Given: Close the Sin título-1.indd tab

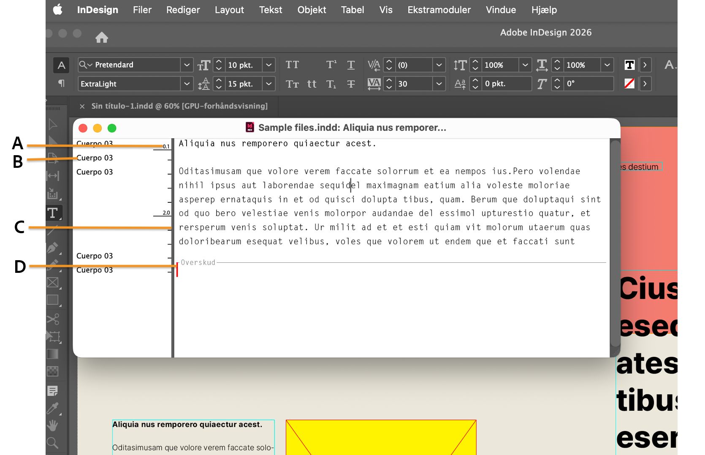Looking at the screenshot, I should click(82, 106).
